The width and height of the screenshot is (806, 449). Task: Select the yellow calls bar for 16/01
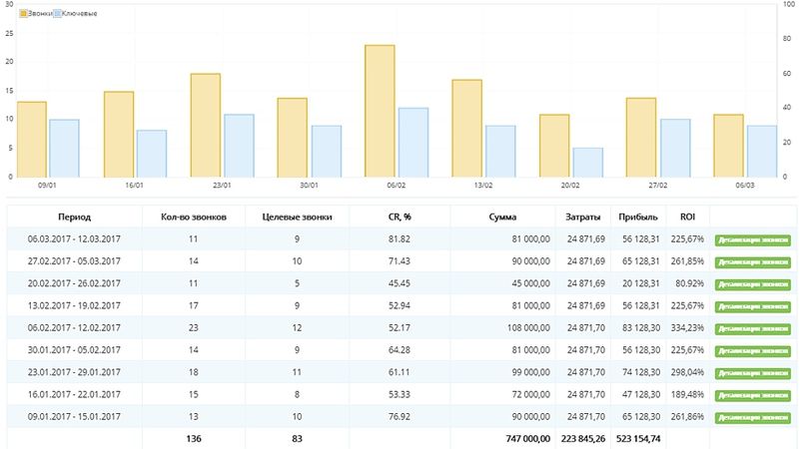[119, 135]
